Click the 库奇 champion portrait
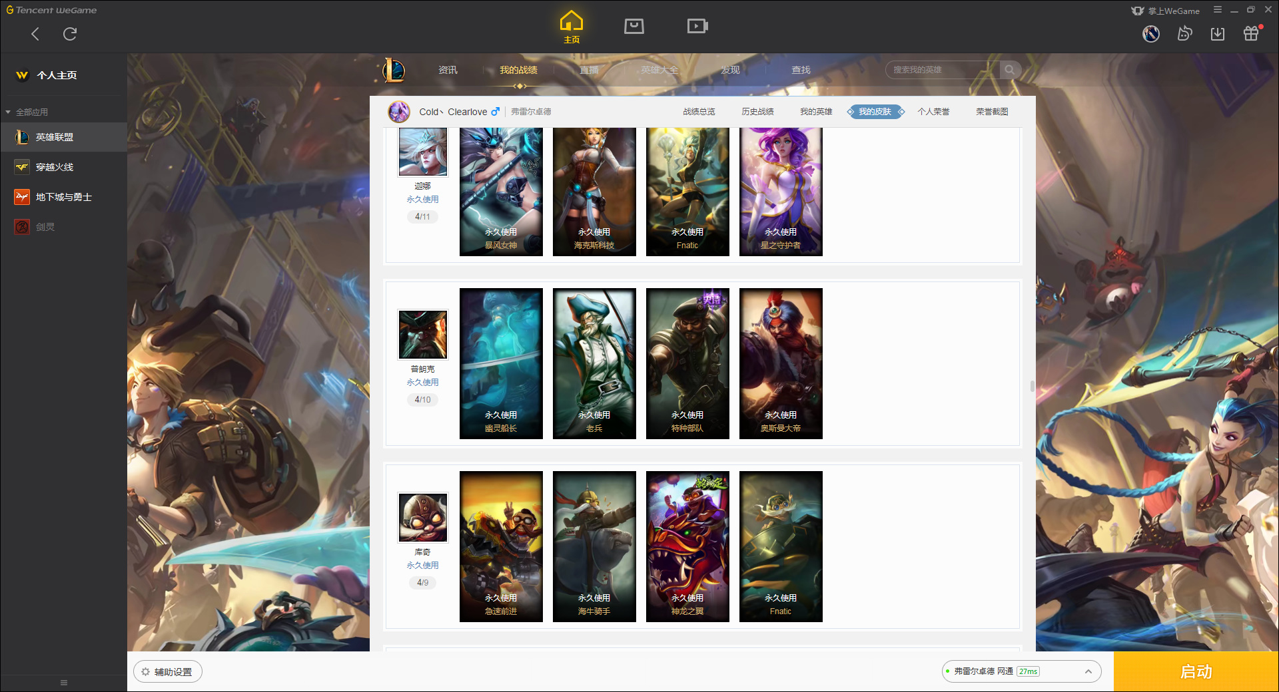This screenshot has width=1279, height=692. [422, 517]
